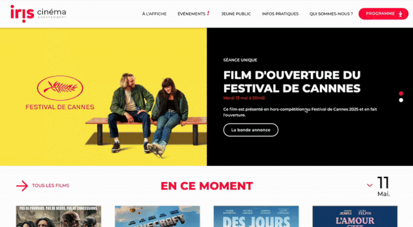Open the Iris cinéma logo homepage
Screen dimensions: 413x227
38,14
